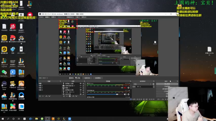This screenshot has height=121, width=216.
Task: Toggle visibility eye for 音频输出采集 source
Action: coord(80,90)
